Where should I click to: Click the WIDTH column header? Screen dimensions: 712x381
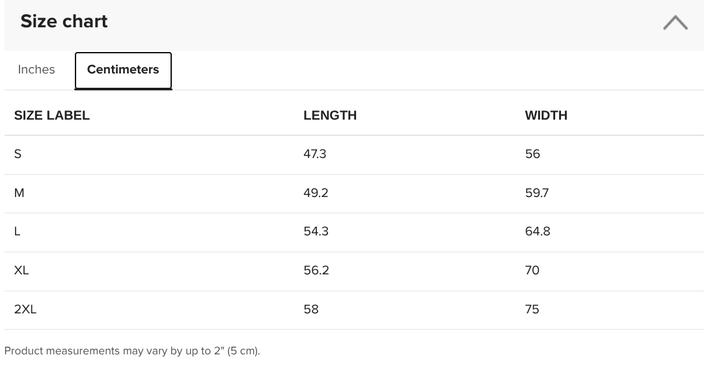[546, 115]
